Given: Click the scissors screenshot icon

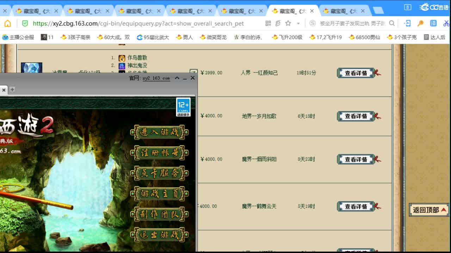Looking at the screenshot, I should coord(446,24).
